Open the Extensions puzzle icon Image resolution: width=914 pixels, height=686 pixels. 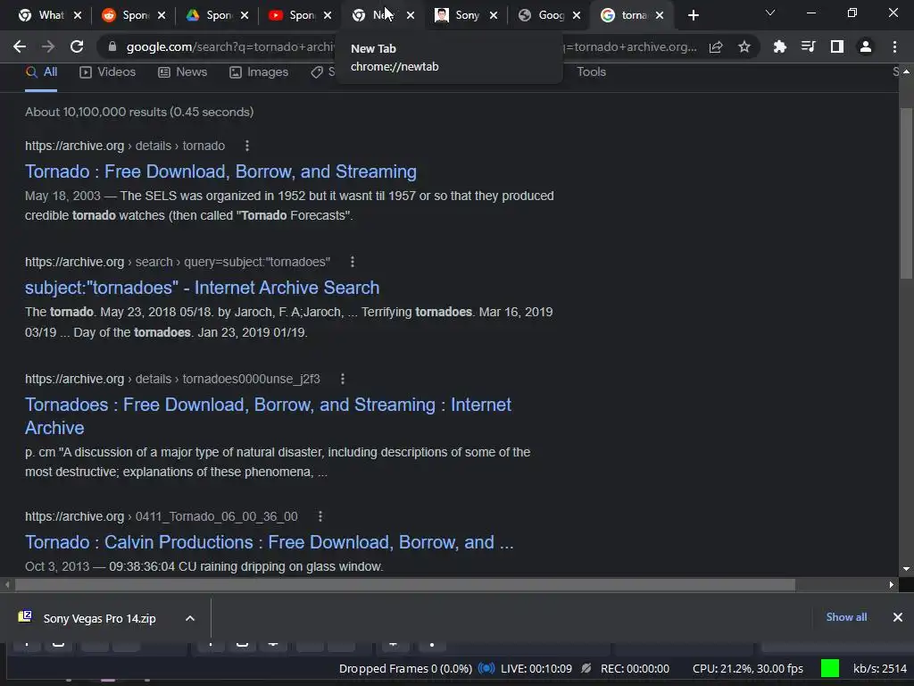tap(779, 46)
